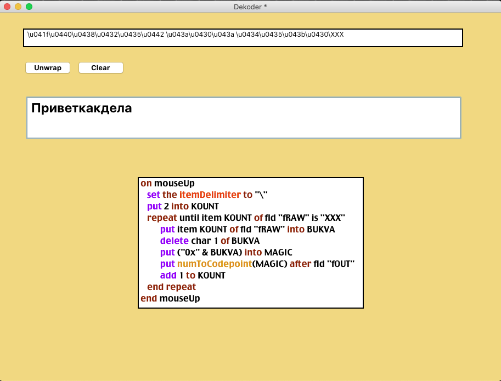Click the "set the itemDelimiter" script line

207,195
